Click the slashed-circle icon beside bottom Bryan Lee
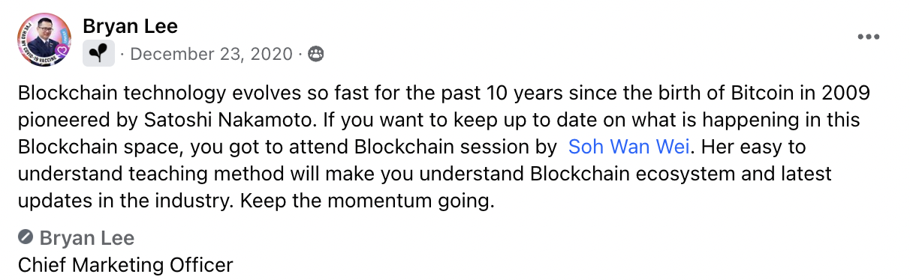This screenshot has height=280, width=910. (26, 238)
